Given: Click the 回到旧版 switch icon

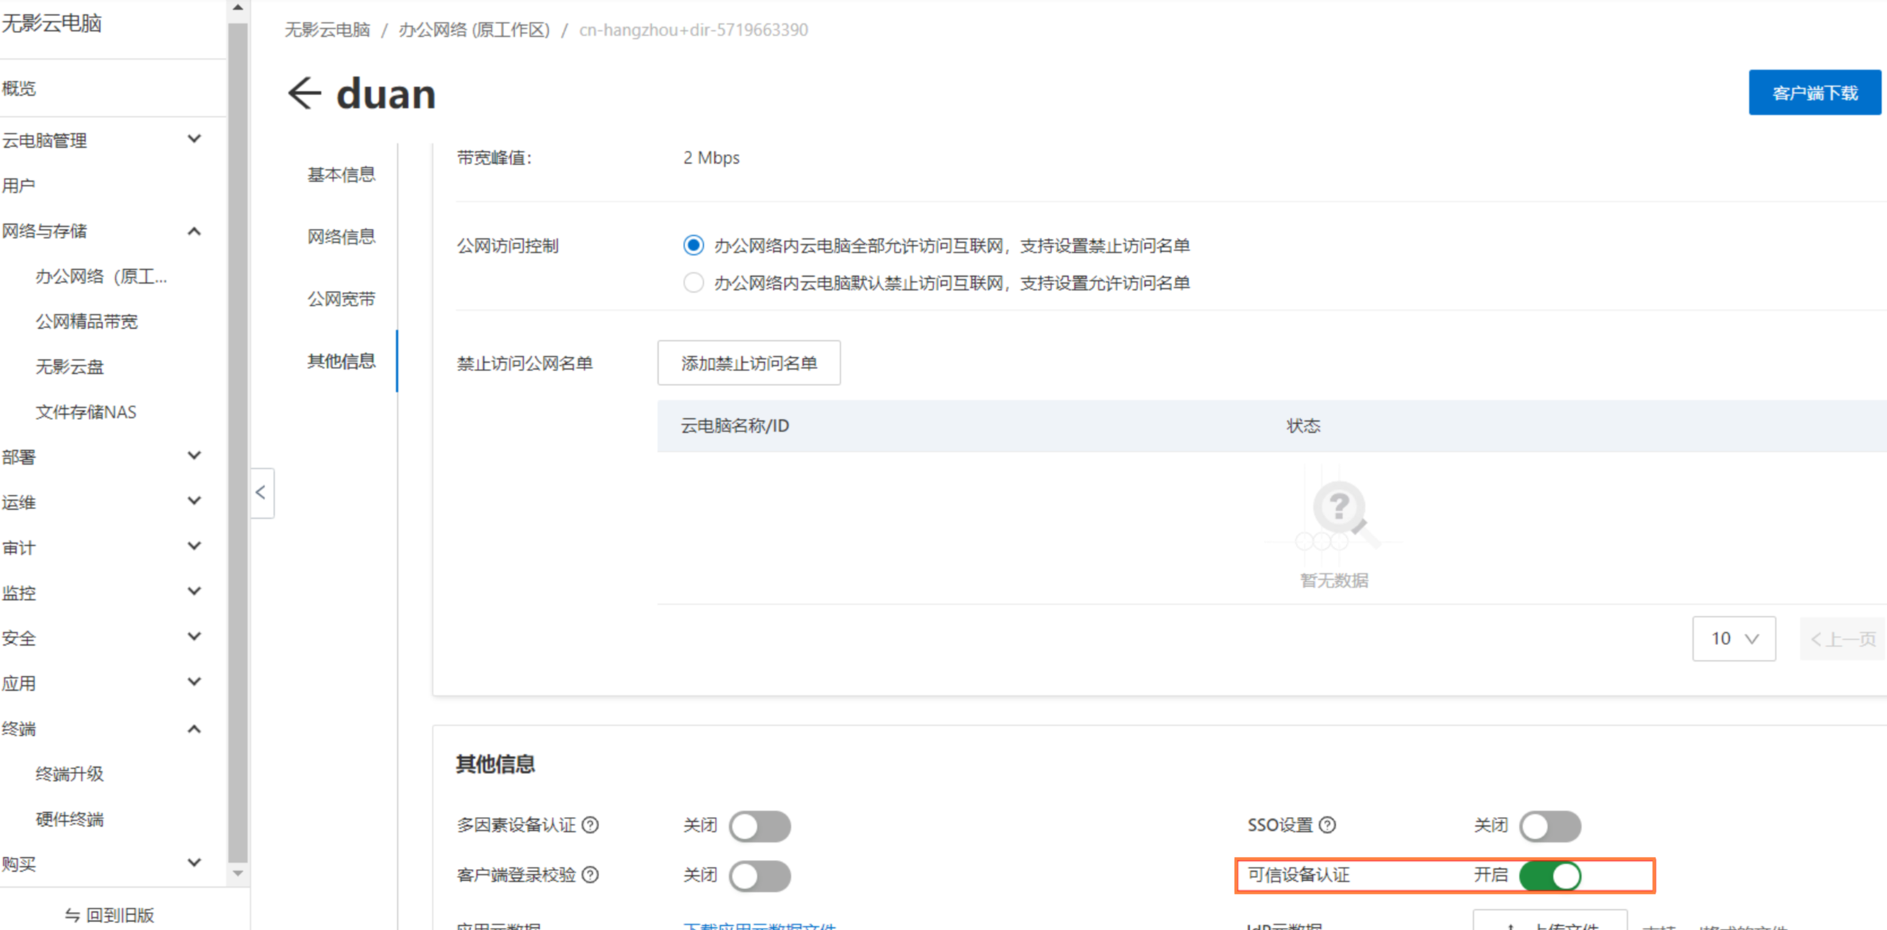Looking at the screenshot, I should [x=72, y=915].
